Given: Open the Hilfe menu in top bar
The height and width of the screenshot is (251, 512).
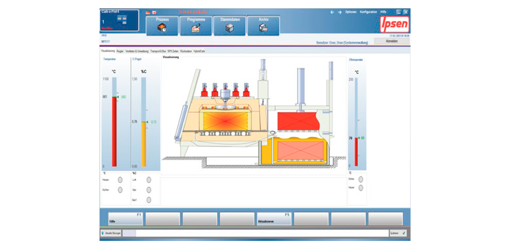Looking at the screenshot, I should (384, 12).
